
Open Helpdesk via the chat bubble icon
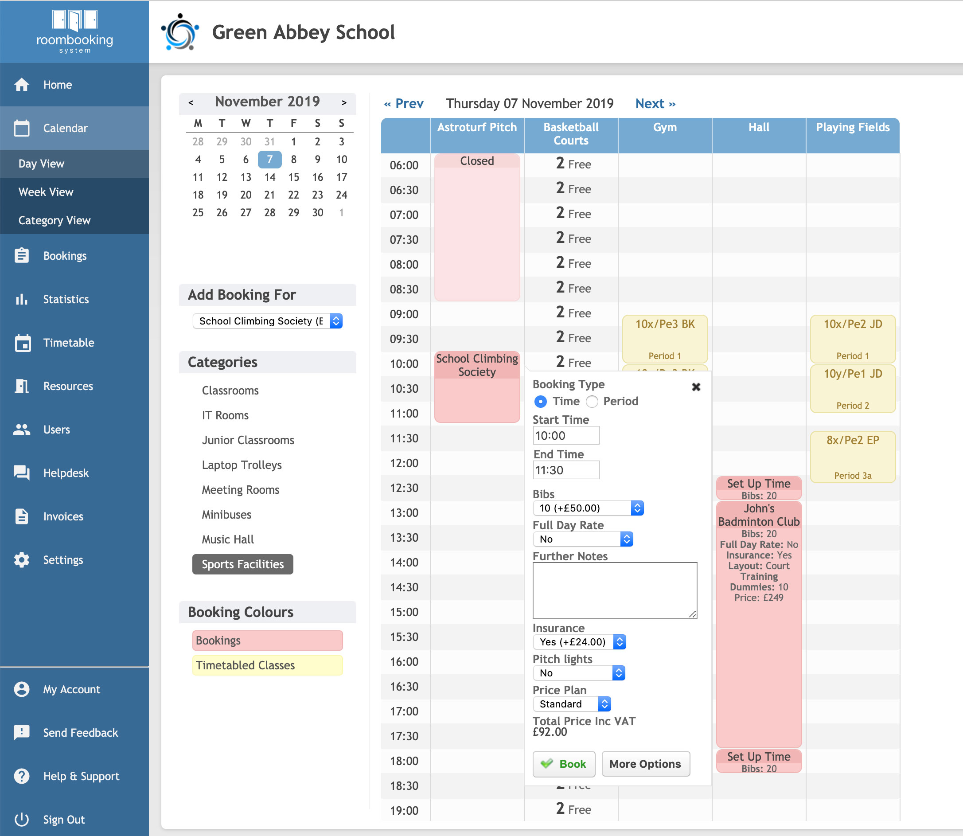click(x=21, y=473)
